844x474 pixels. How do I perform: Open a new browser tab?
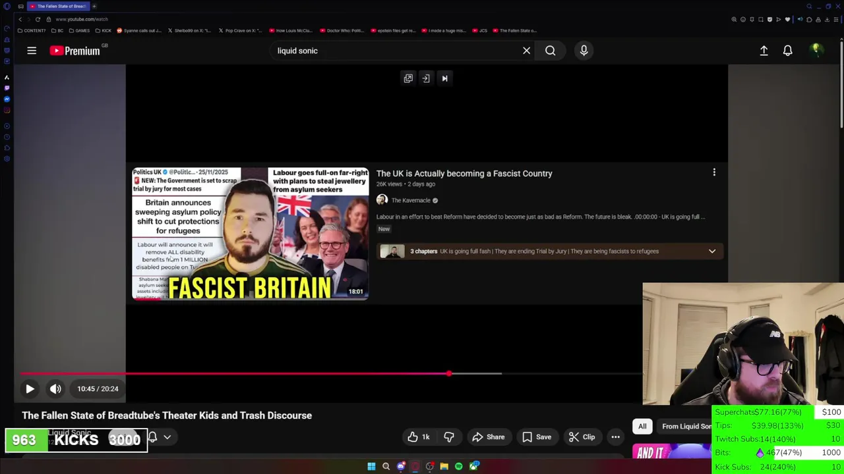coord(94,6)
